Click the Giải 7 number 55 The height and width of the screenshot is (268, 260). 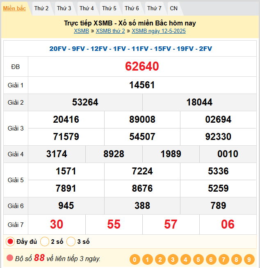(x=114, y=224)
